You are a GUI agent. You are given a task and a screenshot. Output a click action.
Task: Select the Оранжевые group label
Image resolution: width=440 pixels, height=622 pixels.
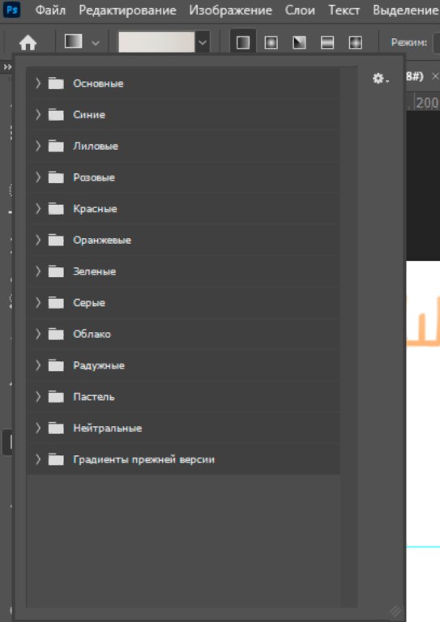pyautogui.click(x=102, y=240)
